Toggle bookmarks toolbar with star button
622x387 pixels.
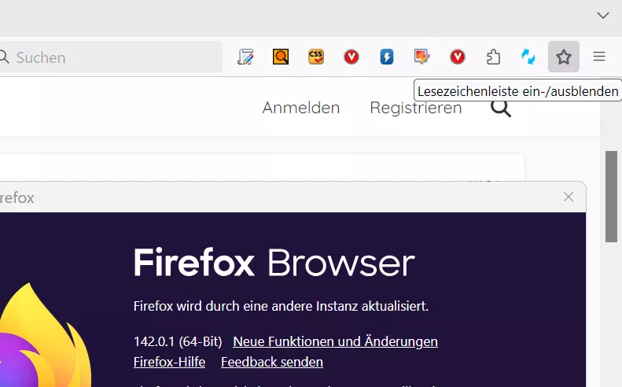click(x=564, y=57)
